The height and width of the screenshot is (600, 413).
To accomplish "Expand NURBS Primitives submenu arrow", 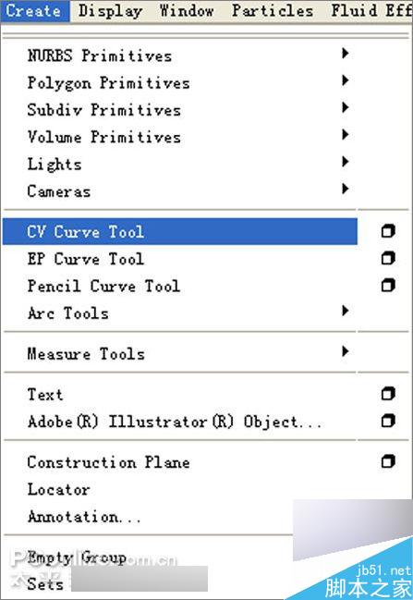I will [345, 54].
